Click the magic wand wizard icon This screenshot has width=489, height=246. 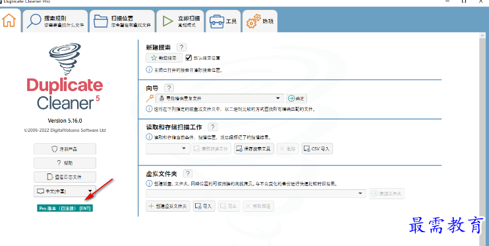150,98
